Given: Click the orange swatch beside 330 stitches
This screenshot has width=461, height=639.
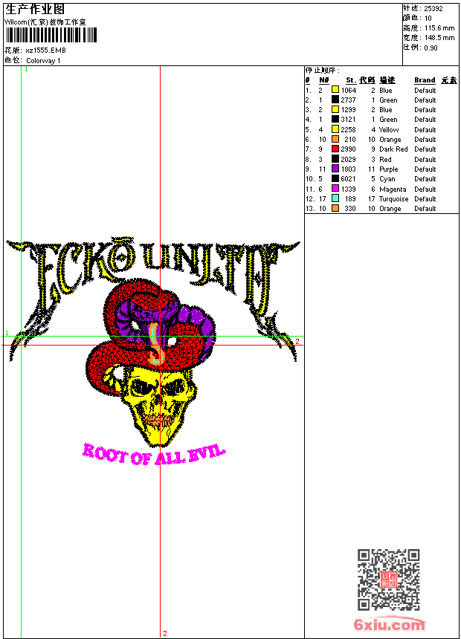Looking at the screenshot, I should click(335, 208).
